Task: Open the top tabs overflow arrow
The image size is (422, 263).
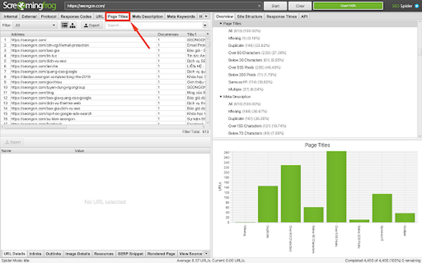Action: [206, 16]
